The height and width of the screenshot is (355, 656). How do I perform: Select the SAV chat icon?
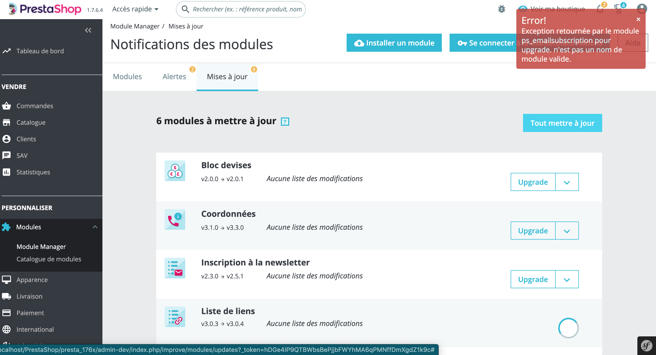click(x=6, y=156)
